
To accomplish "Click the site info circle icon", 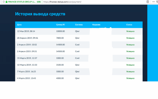I will coord(4,2).
